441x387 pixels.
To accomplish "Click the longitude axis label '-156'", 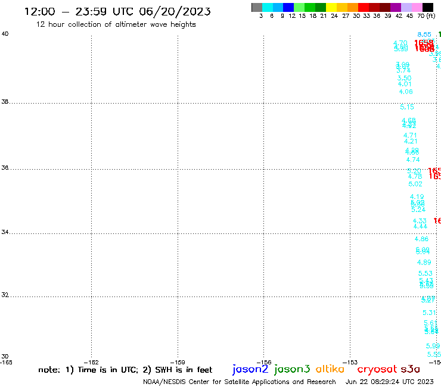I will click(x=264, y=363).
